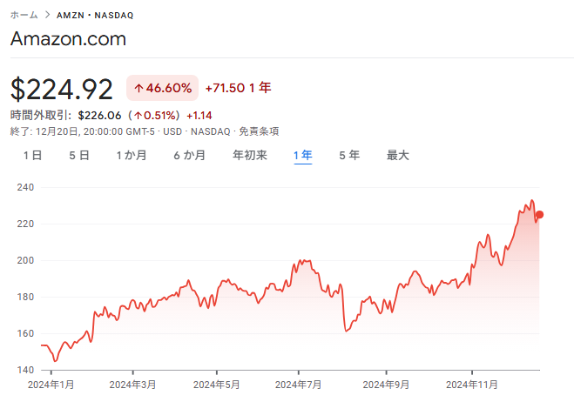Click the $224.92 current price
The image size is (574, 402).
pos(62,89)
